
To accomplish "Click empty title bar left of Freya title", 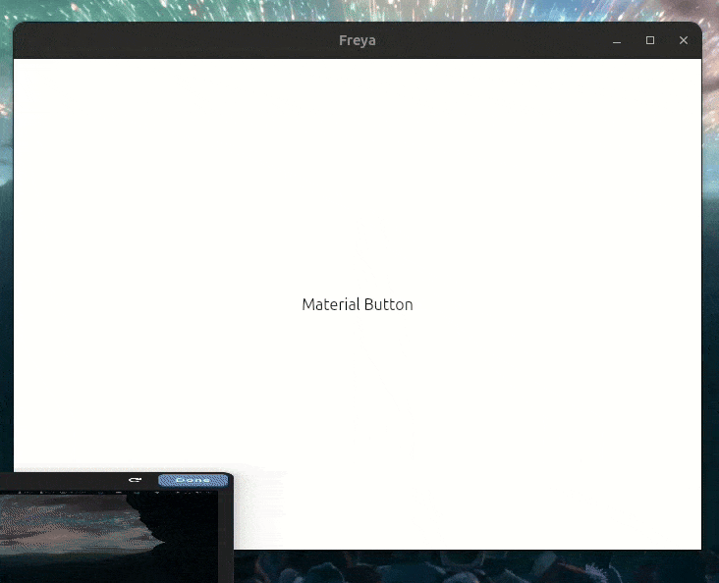I will 177,41.
